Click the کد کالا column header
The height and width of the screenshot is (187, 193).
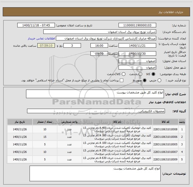[165, 122]
